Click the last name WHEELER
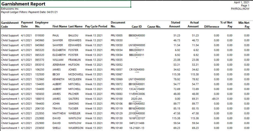Viewport: 253px width, 131px height. tap(74, 113)
